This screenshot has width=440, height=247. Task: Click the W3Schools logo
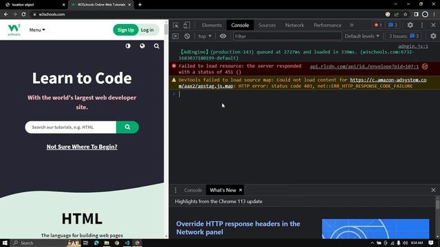[14, 30]
